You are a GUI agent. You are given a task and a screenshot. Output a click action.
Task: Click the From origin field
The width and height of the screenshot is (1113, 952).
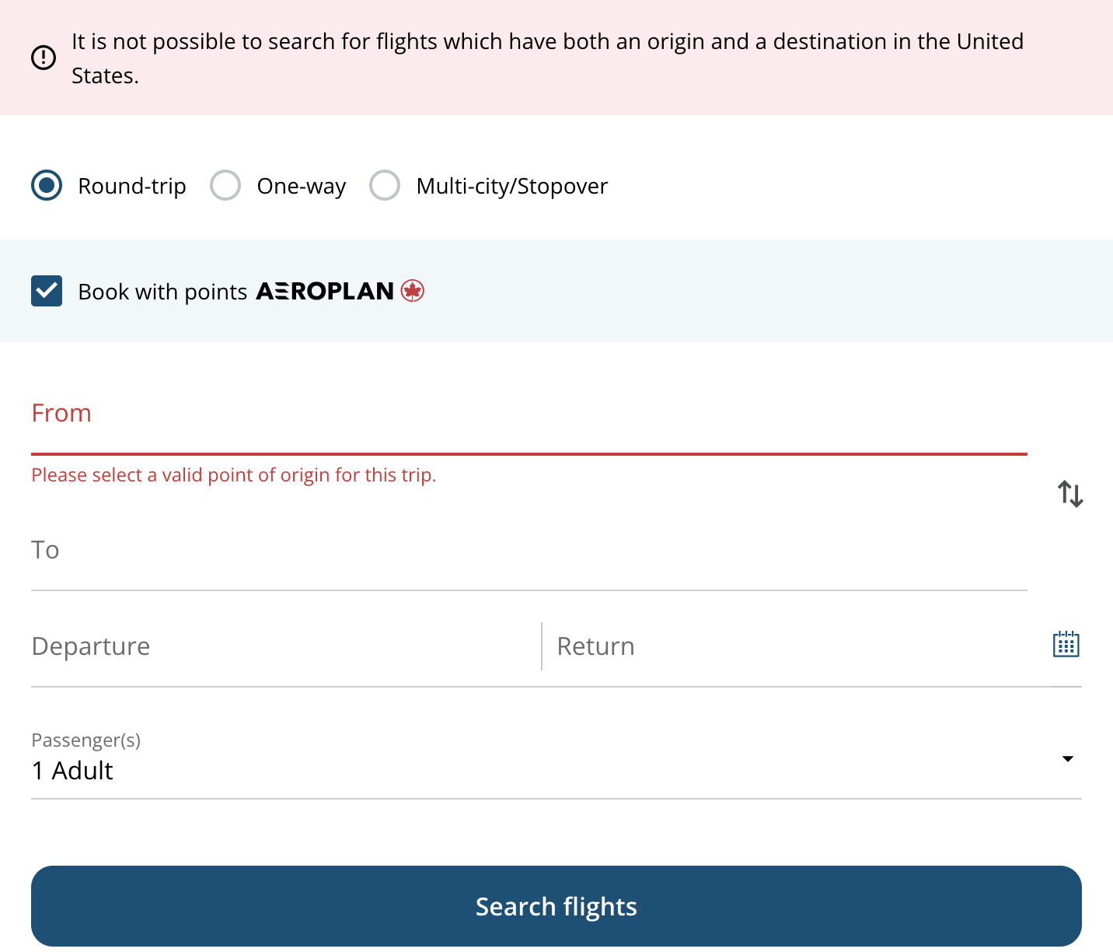tap(529, 415)
